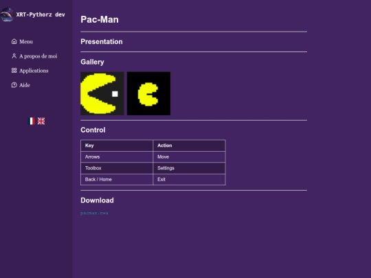Click the Presentation section heading
Screen dimensions: 371x278
point(102,42)
